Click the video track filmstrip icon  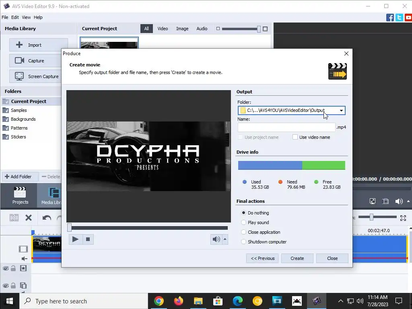pyautogui.click(x=23, y=249)
